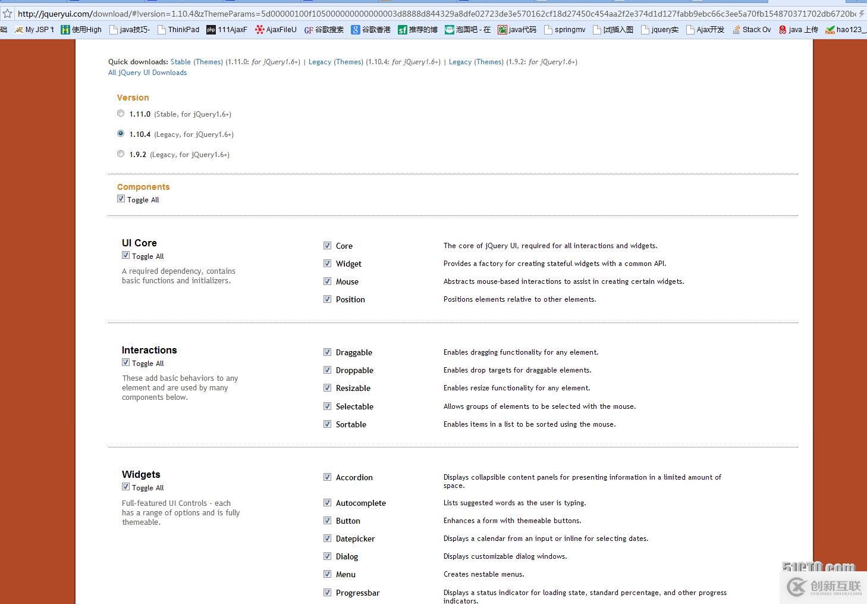Open the Legacy 1.9.2 download link

pos(460,62)
